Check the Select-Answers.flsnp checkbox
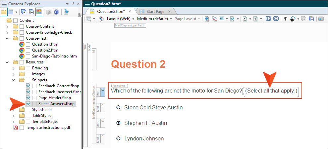 click(x=34, y=104)
